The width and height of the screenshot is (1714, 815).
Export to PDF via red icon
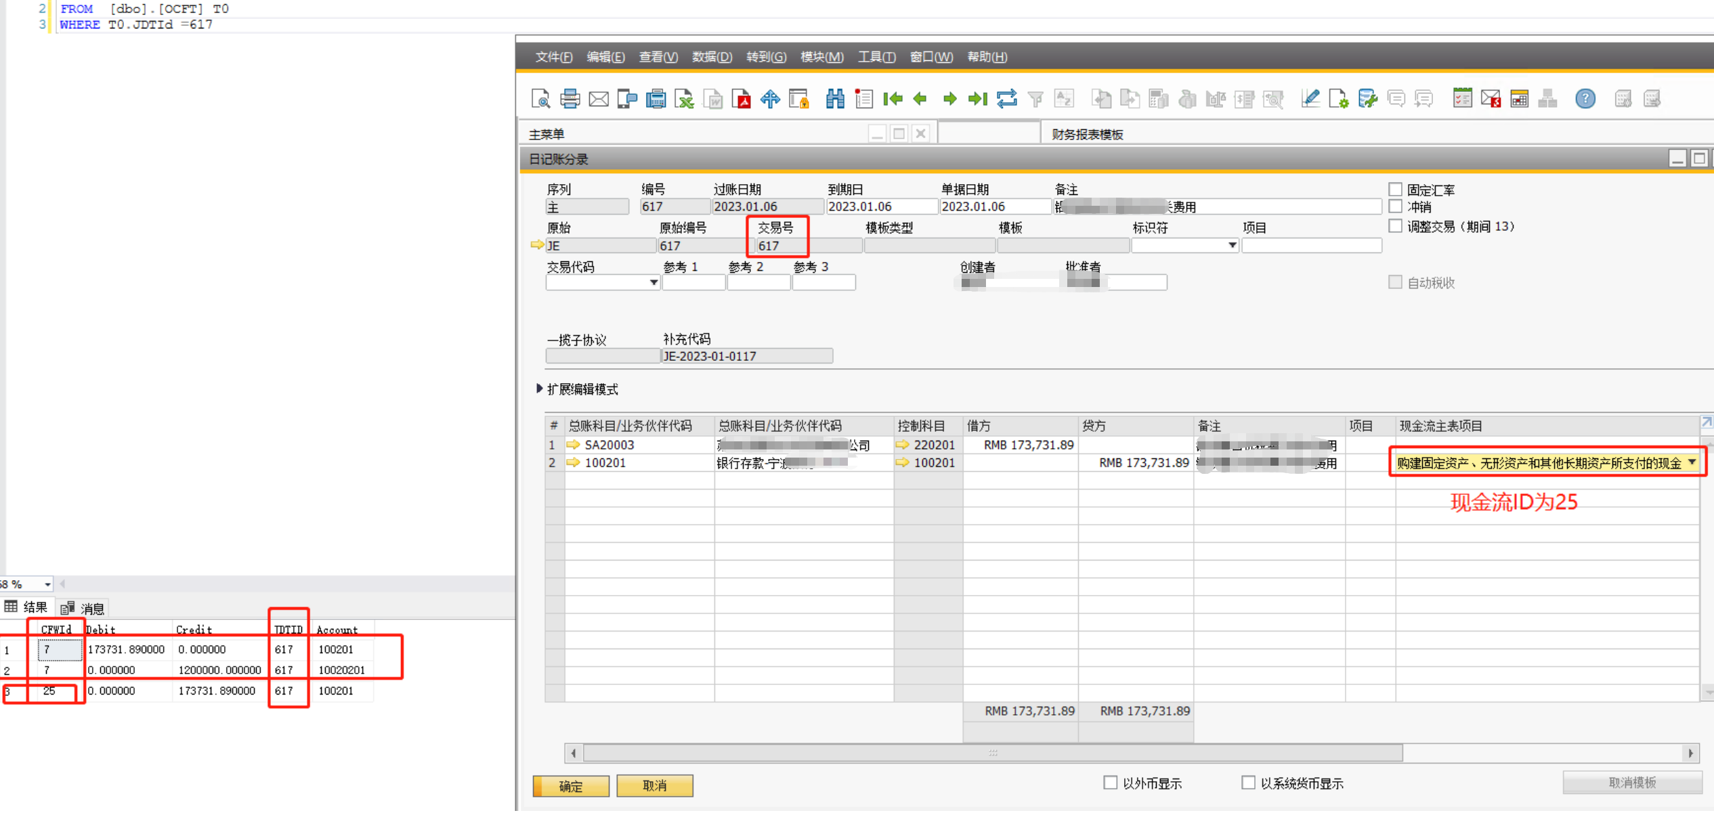742,100
